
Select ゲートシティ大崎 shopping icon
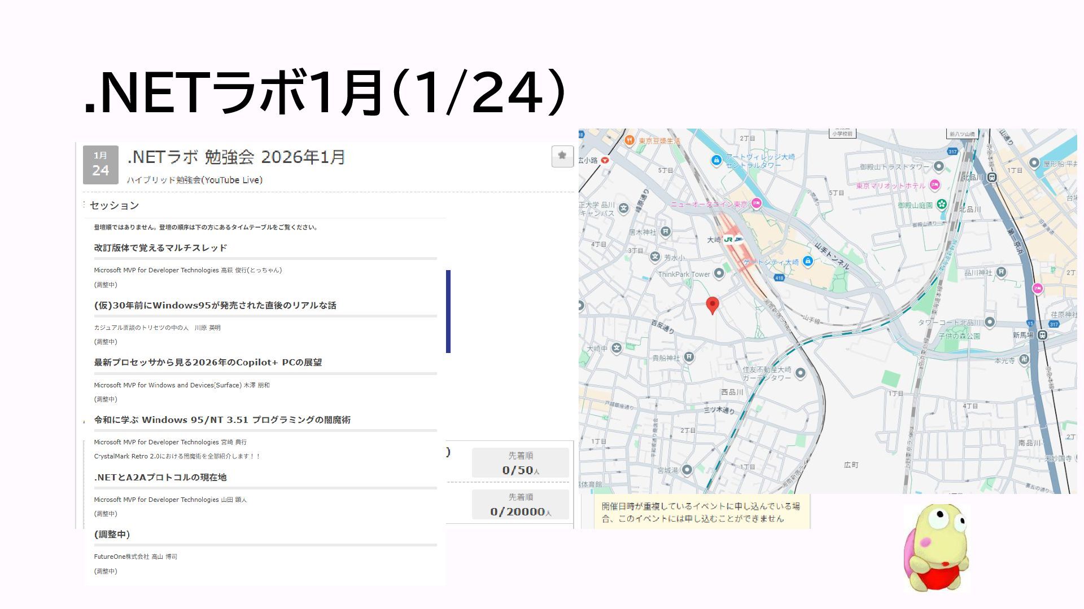(x=807, y=261)
